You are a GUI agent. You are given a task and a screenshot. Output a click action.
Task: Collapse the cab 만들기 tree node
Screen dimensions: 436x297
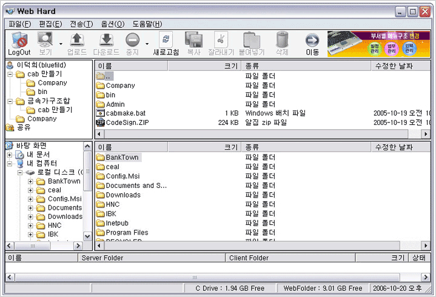[x=10, y=75]
